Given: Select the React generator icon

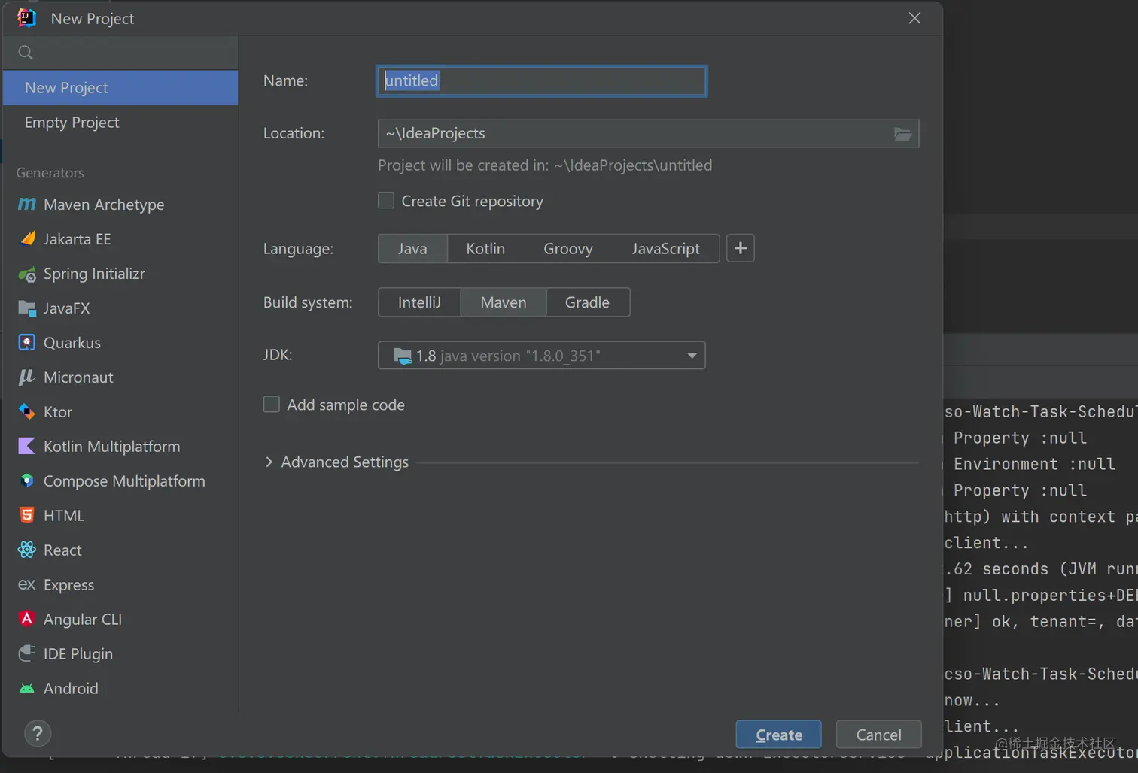Looking at the screenshot, I should coord(27,550).
